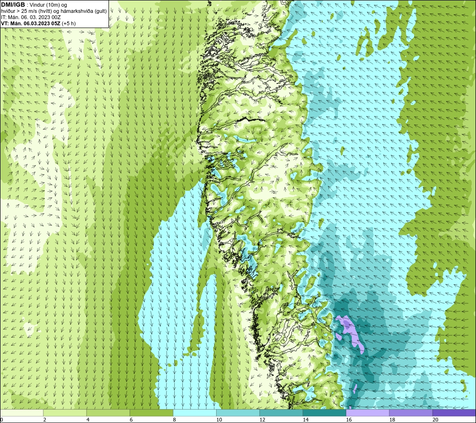The height and width of the screenshot is (423, 476).
Task: Click the 2–4 m/s legend color segment
Action: [65, 413]
